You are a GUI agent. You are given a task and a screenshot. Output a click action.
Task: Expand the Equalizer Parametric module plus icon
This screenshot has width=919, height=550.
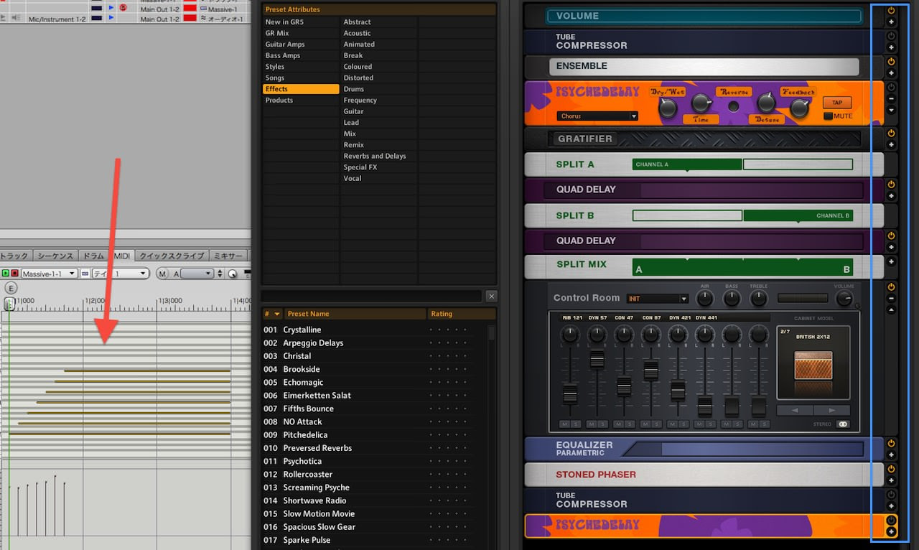(891, 455)
